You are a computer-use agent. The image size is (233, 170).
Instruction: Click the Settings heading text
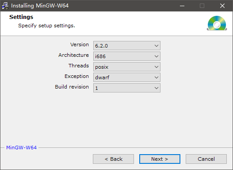[21, 17]
